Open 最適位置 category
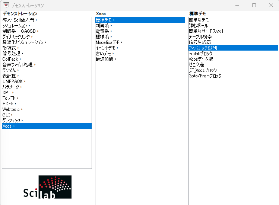This screenshot has width=279, height=205. [140, 59]
